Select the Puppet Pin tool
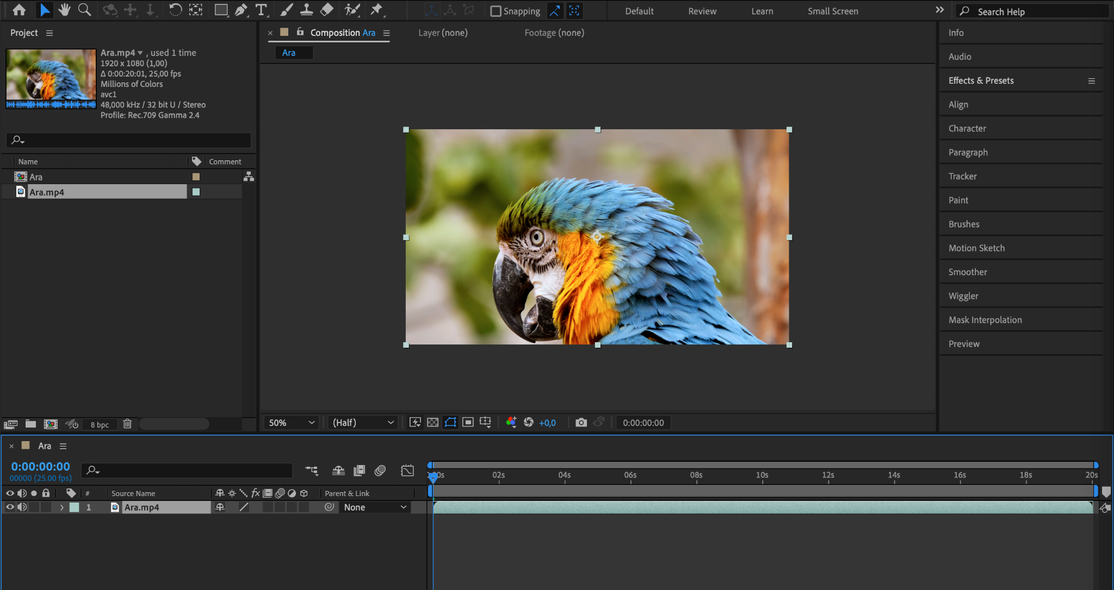1114x590 pixels. 376,10
